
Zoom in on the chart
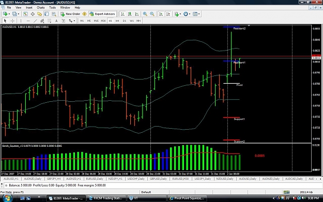click(x=145, y=14)
